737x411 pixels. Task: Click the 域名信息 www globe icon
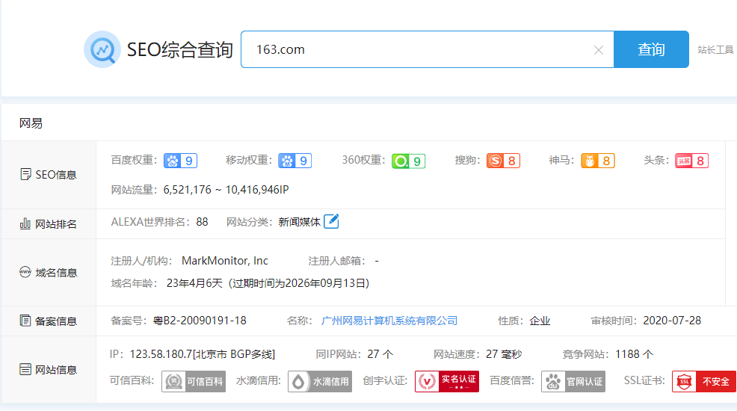tap(25, 272)
